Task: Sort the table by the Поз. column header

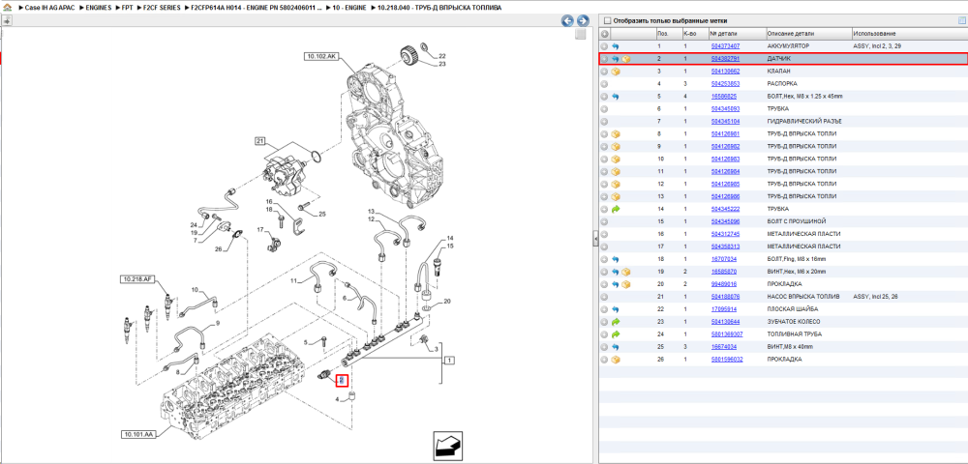Action: pyautogui.click(x=668, y=34)
